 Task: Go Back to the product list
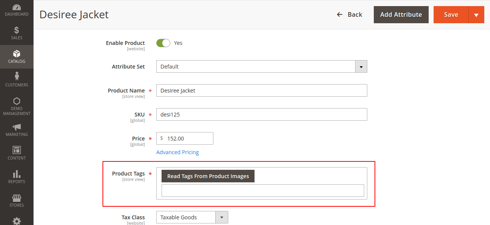coord(349,15)
